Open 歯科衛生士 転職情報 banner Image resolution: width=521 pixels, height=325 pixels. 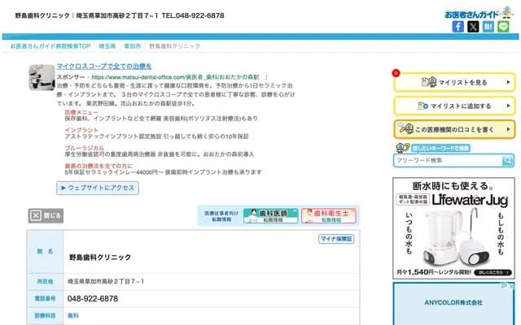pos(329,215)
